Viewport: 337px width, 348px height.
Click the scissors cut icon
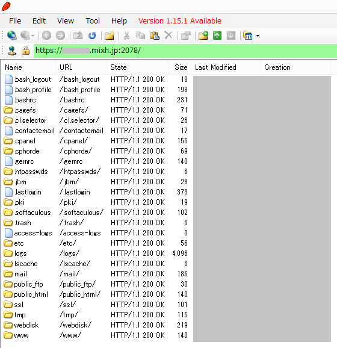[126, 36]
